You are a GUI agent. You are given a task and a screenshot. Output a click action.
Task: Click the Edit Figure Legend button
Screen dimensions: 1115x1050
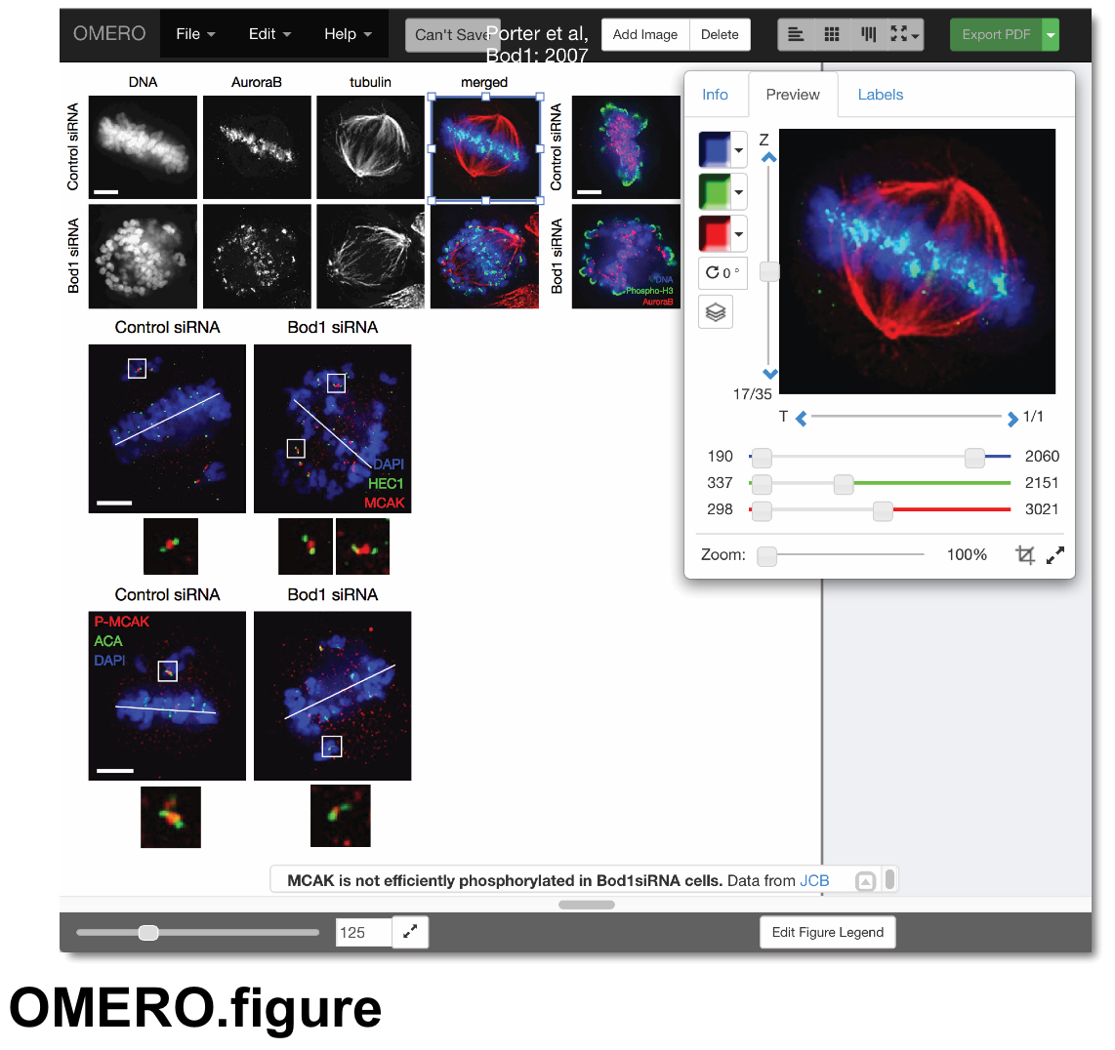coord(828,932)
